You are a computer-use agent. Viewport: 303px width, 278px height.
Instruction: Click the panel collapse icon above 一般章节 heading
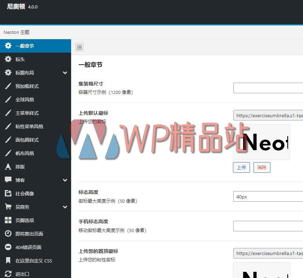click(79, 47)
